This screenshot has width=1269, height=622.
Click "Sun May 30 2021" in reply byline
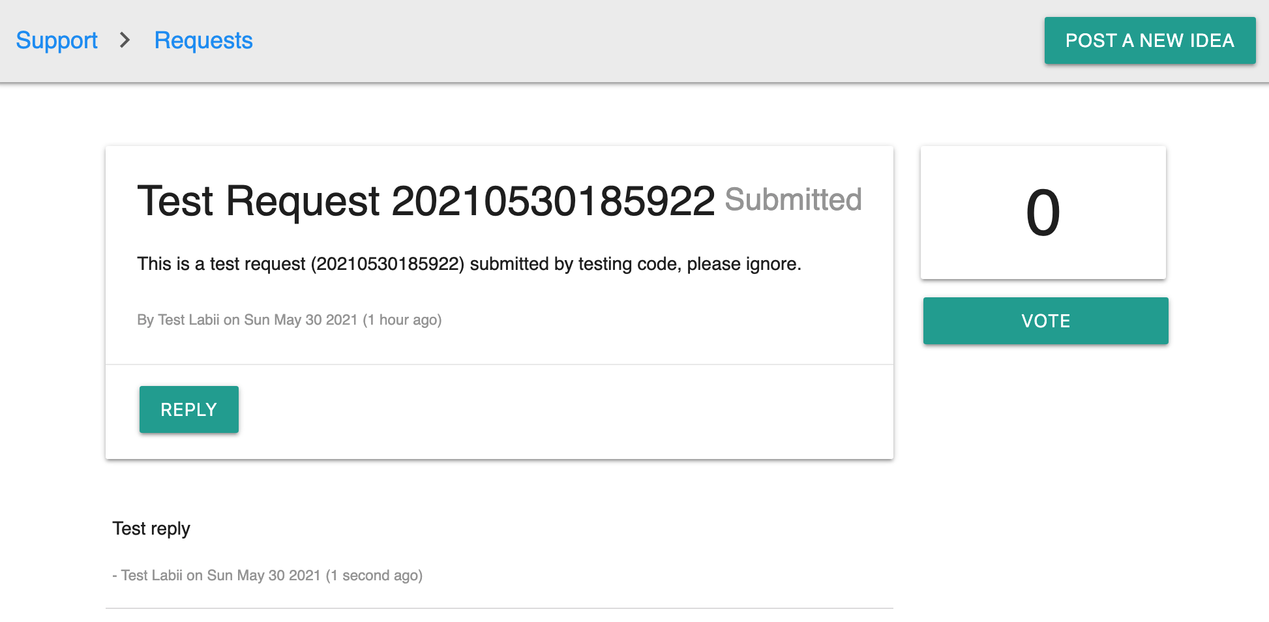pos(263,576)
